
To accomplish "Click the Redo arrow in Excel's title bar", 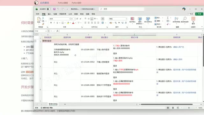I will point(63,9).
